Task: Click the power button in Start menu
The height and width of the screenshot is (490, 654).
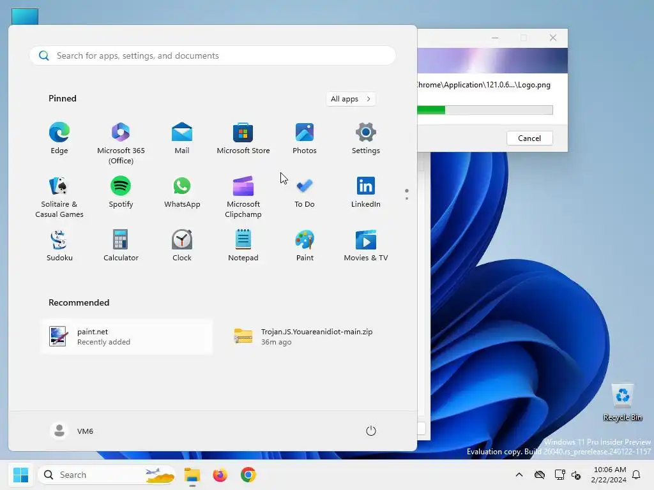Action: coord(371,431)
